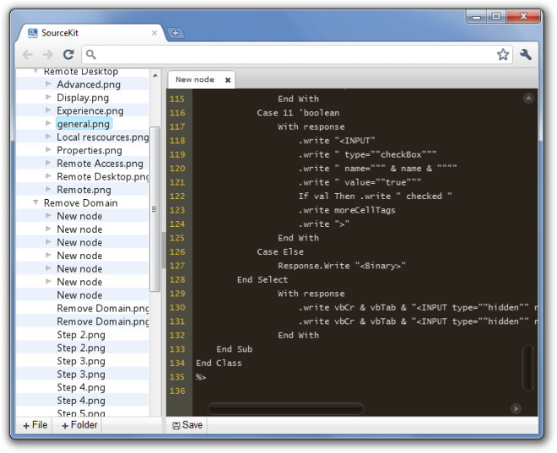Collapse the Remote Desktop folder
Screen dimensions: 557x453
click(35, 71)
